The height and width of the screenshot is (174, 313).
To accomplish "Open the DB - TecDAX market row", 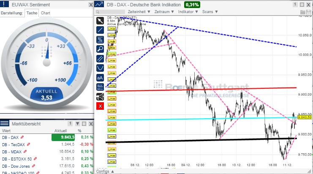I will (x=47, y=144).
